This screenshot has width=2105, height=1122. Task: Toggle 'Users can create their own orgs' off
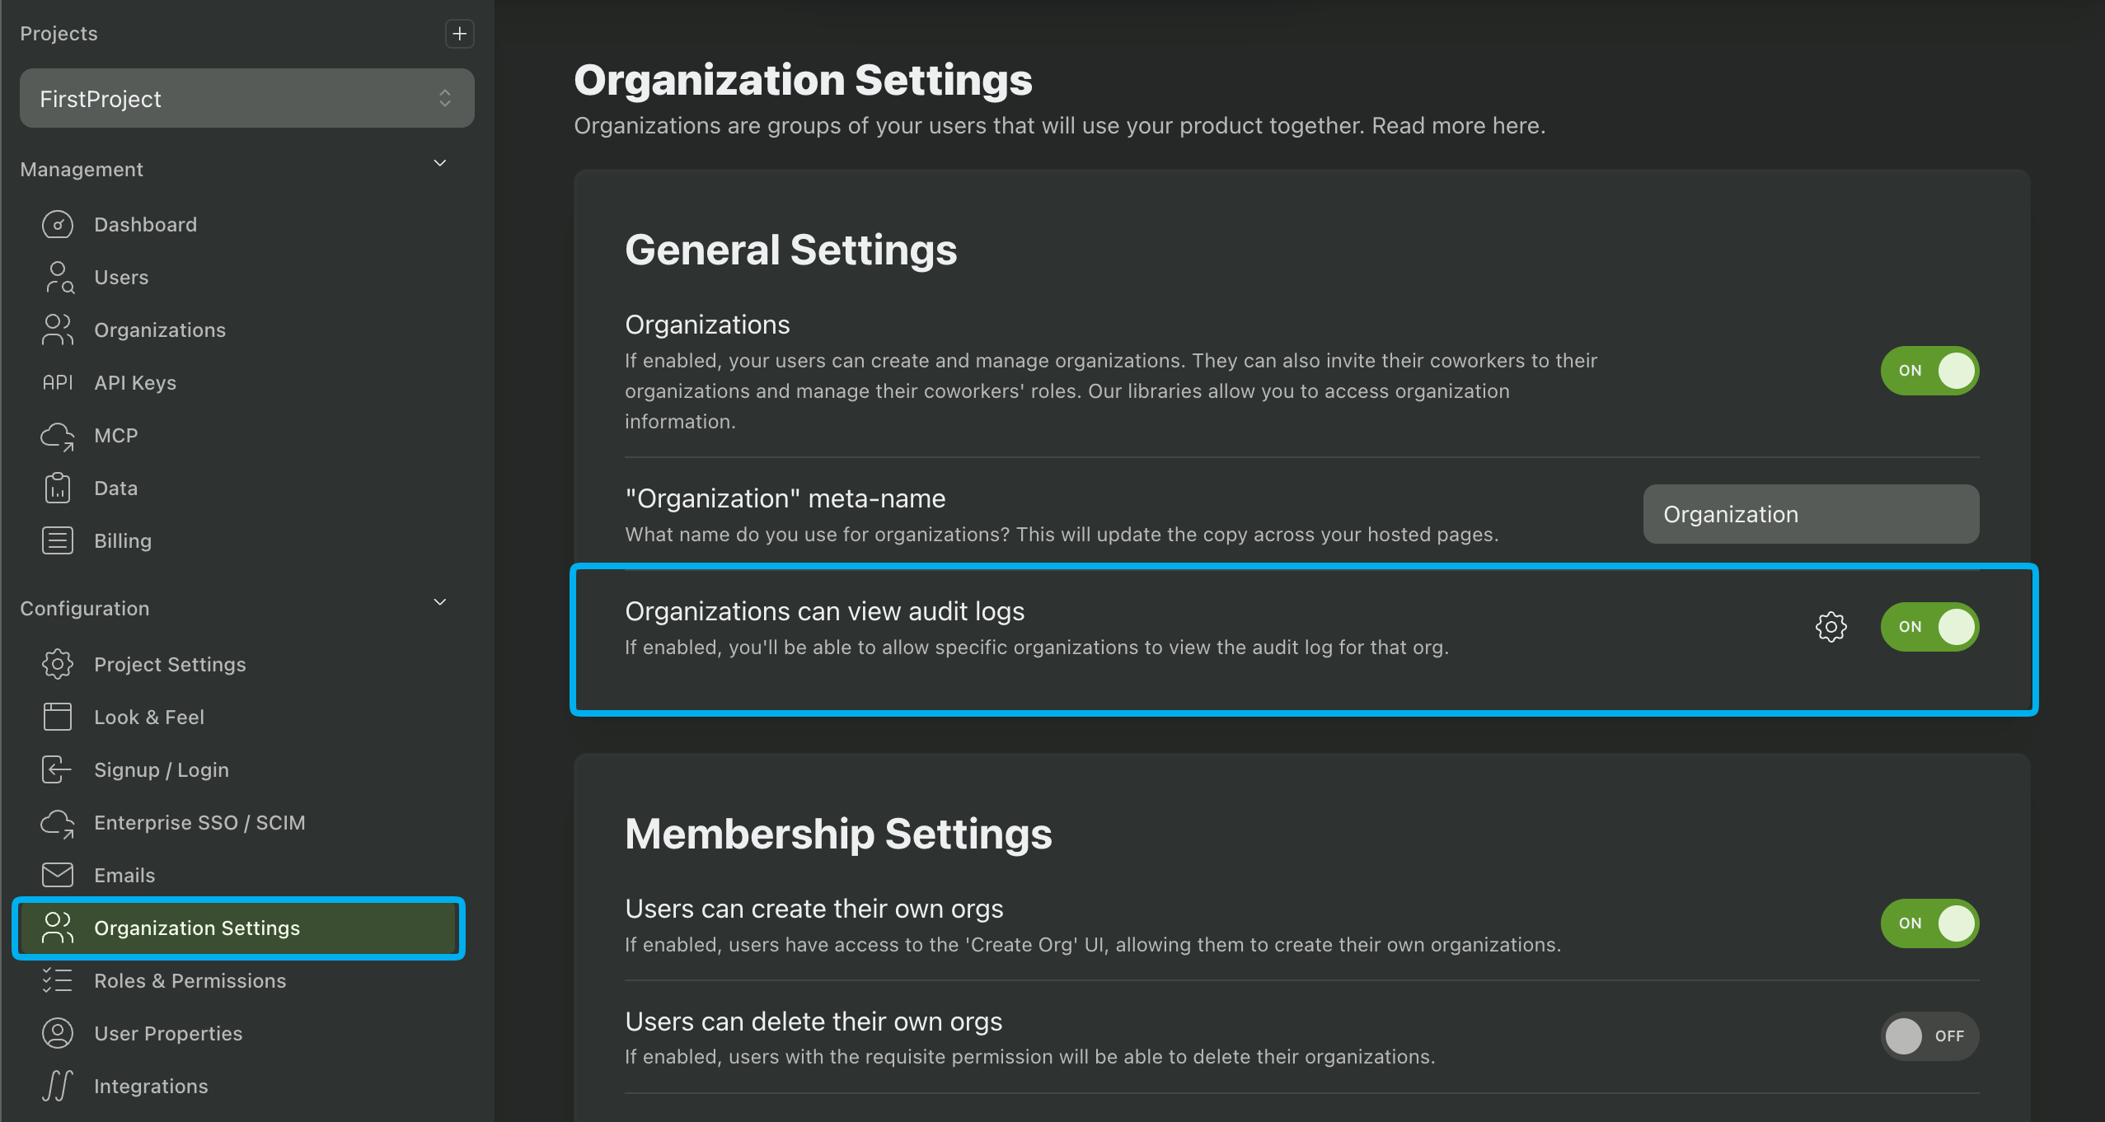tap(1929, 923)
